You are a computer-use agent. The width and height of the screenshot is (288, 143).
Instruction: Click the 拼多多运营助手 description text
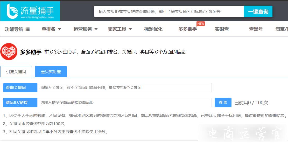tap(115, 52)
